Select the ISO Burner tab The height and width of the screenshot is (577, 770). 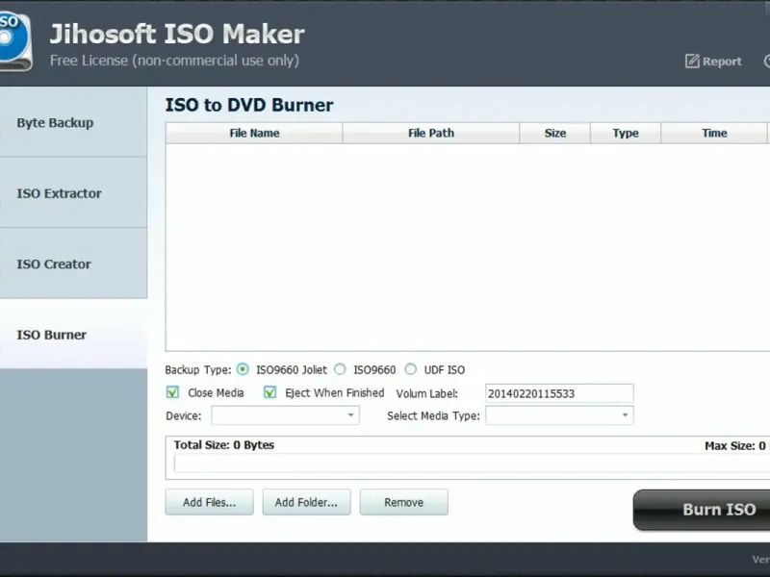click(73, 334)
